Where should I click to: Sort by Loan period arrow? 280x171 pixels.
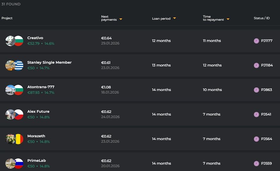click(x=174, y=19)
